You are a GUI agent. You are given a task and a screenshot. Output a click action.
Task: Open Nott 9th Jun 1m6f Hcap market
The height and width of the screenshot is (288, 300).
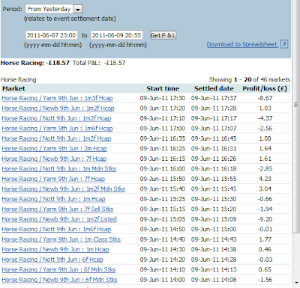[56, 230]
